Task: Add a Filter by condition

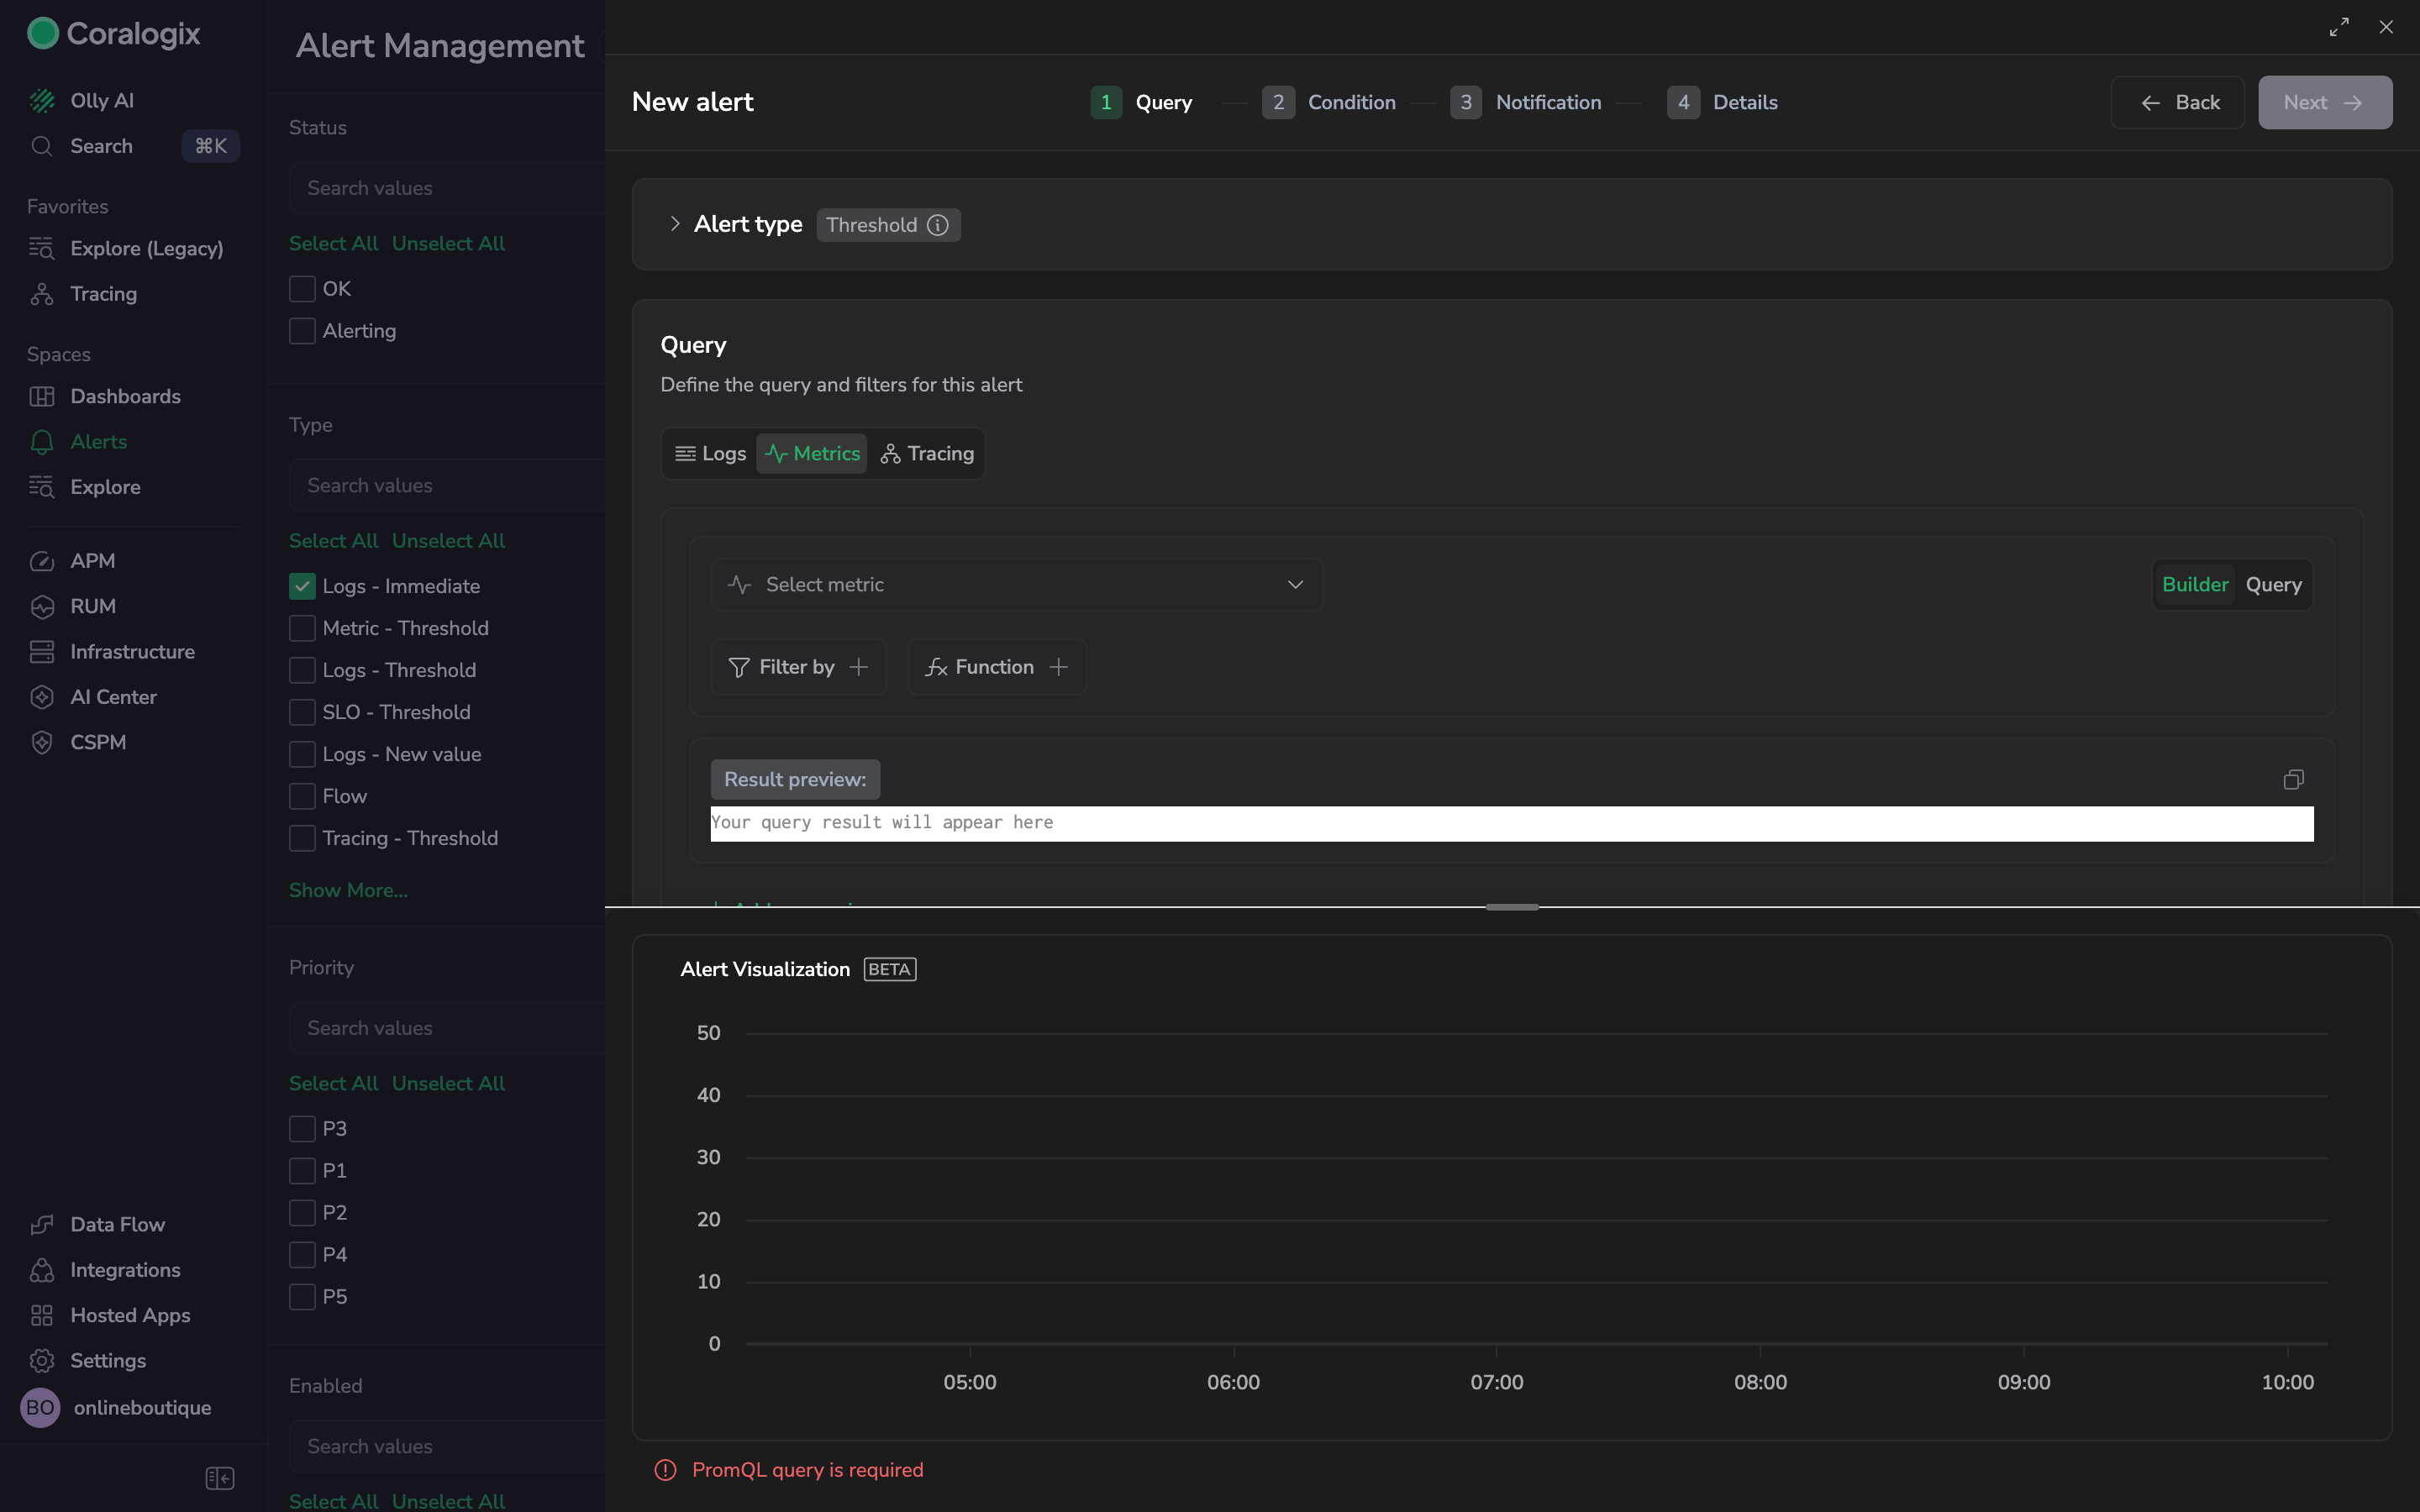Action: 798,667
